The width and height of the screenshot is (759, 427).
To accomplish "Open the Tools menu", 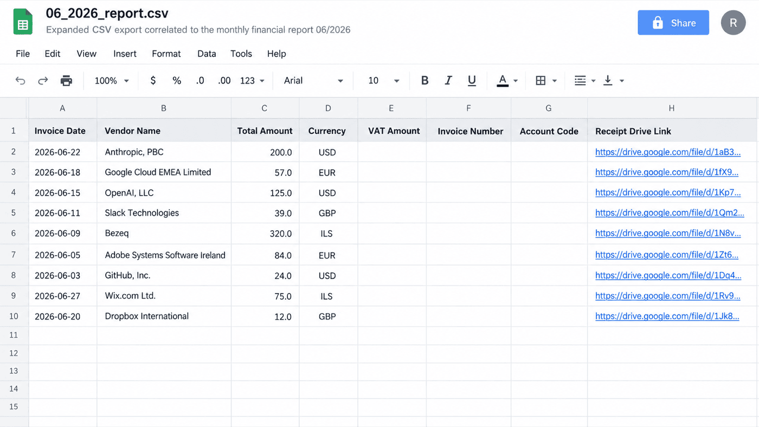I will point(241,54).
